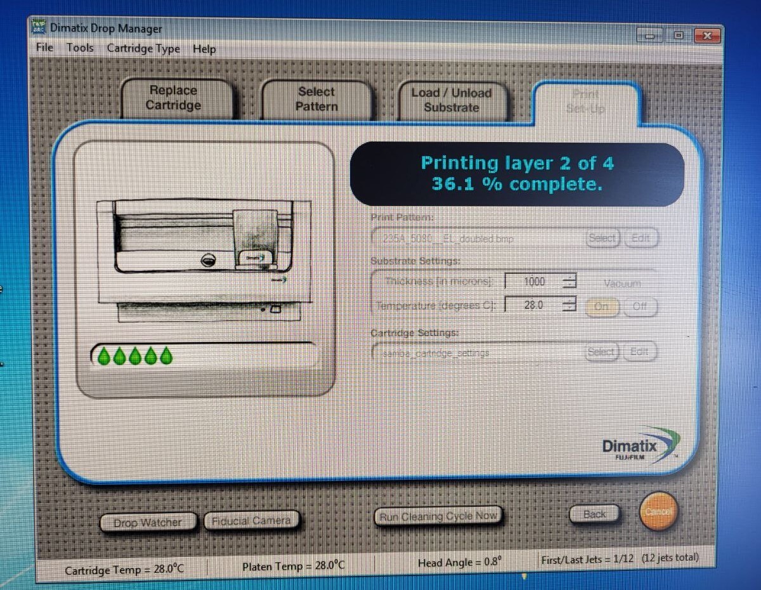761x590 pixels.
Task: Click the Head Angle status bar readout
Action: [459, 561]
